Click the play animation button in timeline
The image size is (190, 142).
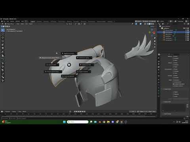[x=81, y=112]
